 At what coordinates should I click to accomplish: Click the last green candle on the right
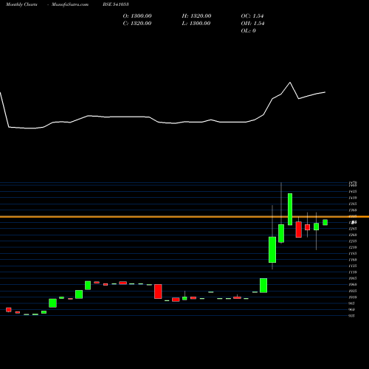(x=325, y=222)
